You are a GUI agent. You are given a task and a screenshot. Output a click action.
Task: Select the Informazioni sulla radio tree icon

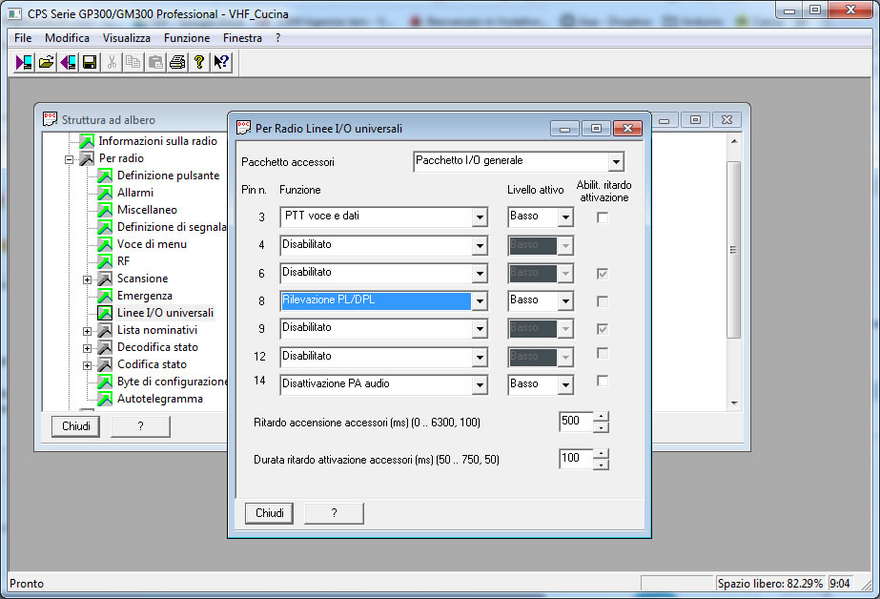87,141
